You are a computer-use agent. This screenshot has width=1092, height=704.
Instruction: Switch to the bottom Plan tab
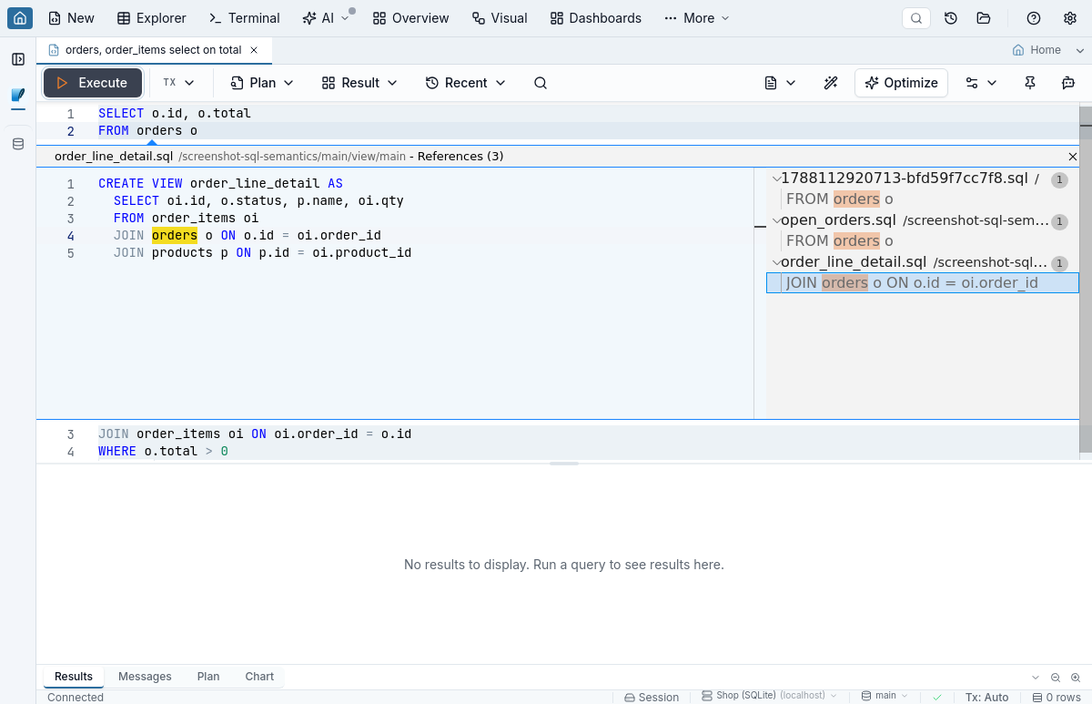208,677
